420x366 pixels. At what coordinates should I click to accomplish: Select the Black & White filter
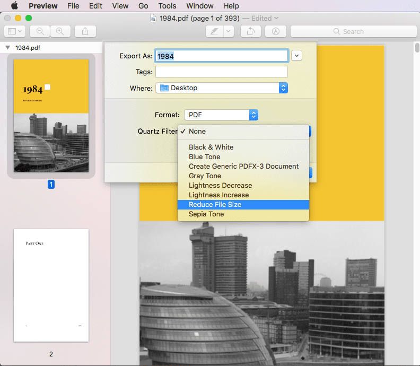click(211, 147)
